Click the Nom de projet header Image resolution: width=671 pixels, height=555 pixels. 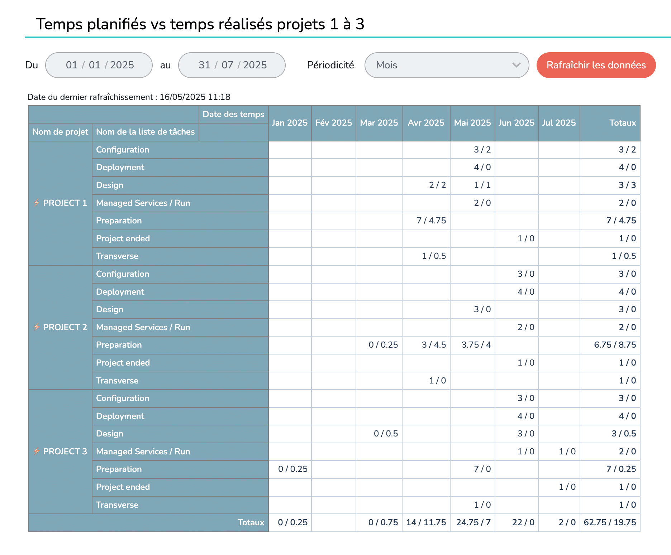pyautogui.click(x=60, y=132)
